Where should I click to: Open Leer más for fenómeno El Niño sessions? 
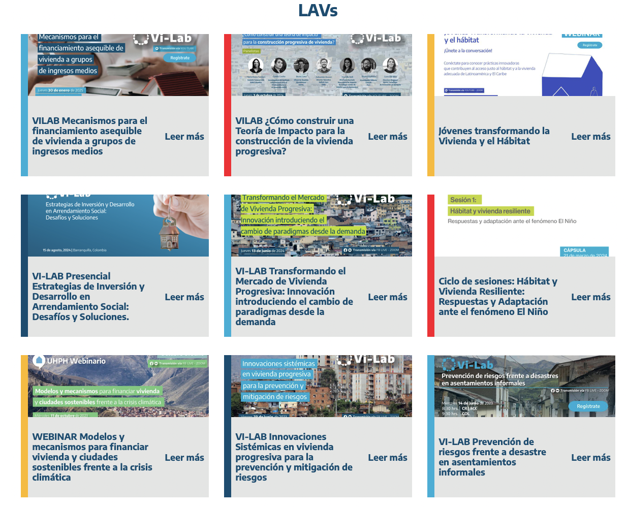point(590,297)
